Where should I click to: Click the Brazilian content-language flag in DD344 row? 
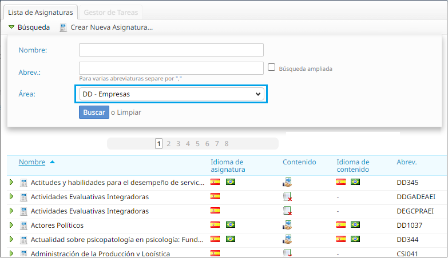[355, 239]
